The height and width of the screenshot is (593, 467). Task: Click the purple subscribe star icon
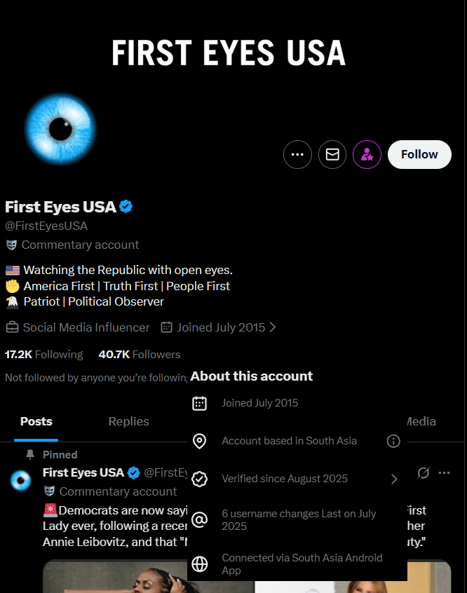pos(367,154)
